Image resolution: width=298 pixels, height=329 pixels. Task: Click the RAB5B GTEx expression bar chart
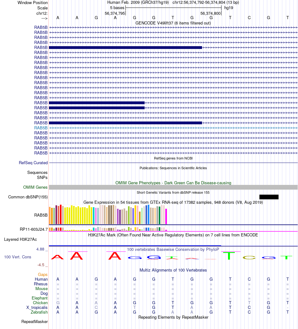[x=108, y=214]
